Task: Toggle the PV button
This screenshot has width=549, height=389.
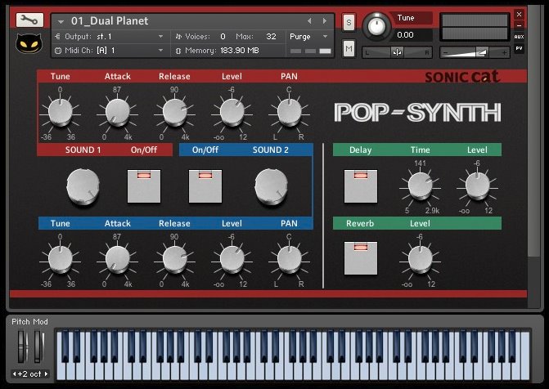Action: click(519, 48)
